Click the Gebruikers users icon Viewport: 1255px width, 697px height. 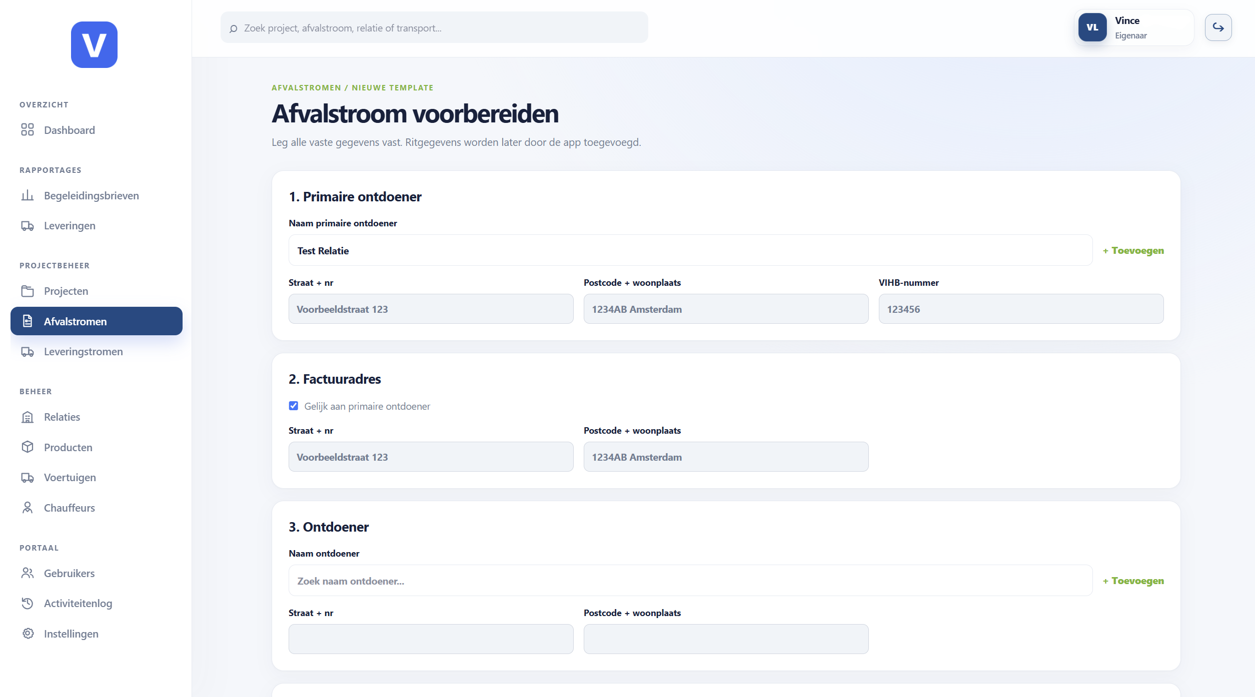point(28,573)
